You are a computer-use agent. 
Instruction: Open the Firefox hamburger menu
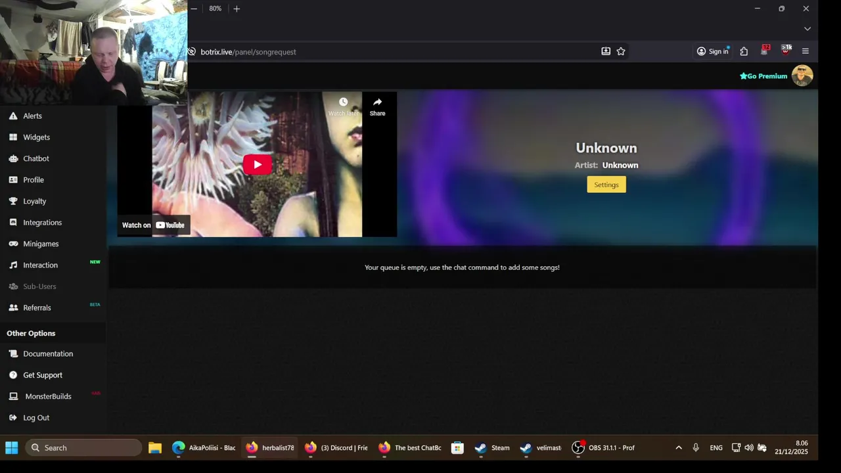pyautogui.click(x=806, y=51)
